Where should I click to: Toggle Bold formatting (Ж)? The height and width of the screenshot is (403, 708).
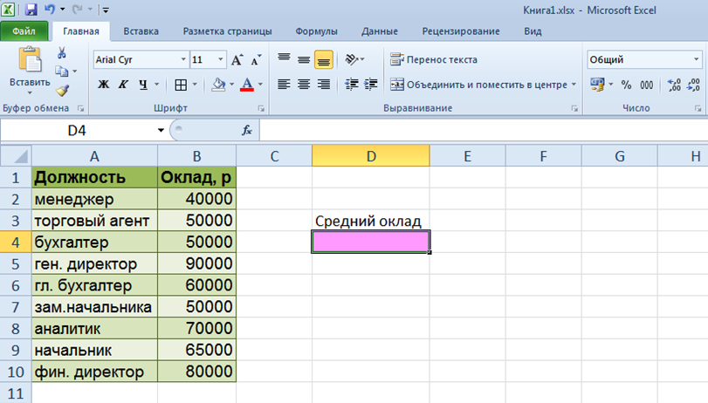[x=103, y=85]
